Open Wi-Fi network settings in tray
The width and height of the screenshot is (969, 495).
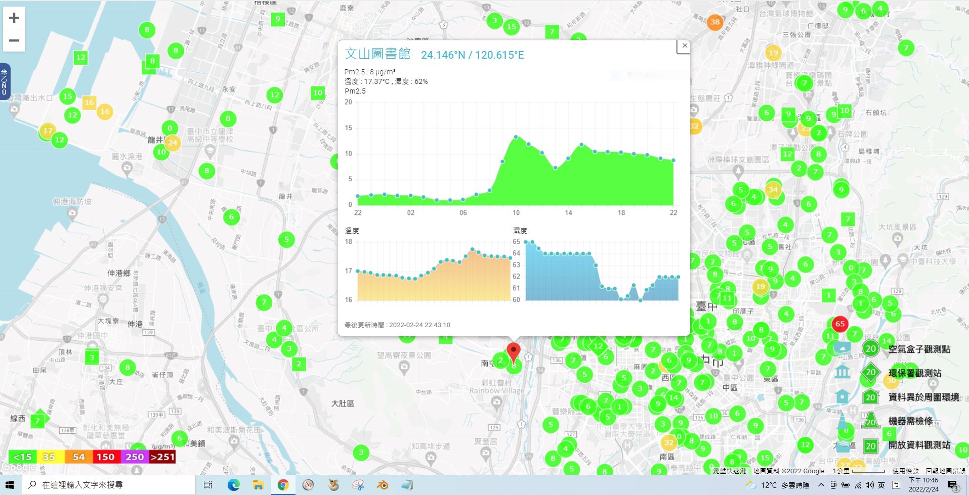(x=858, y=485)
